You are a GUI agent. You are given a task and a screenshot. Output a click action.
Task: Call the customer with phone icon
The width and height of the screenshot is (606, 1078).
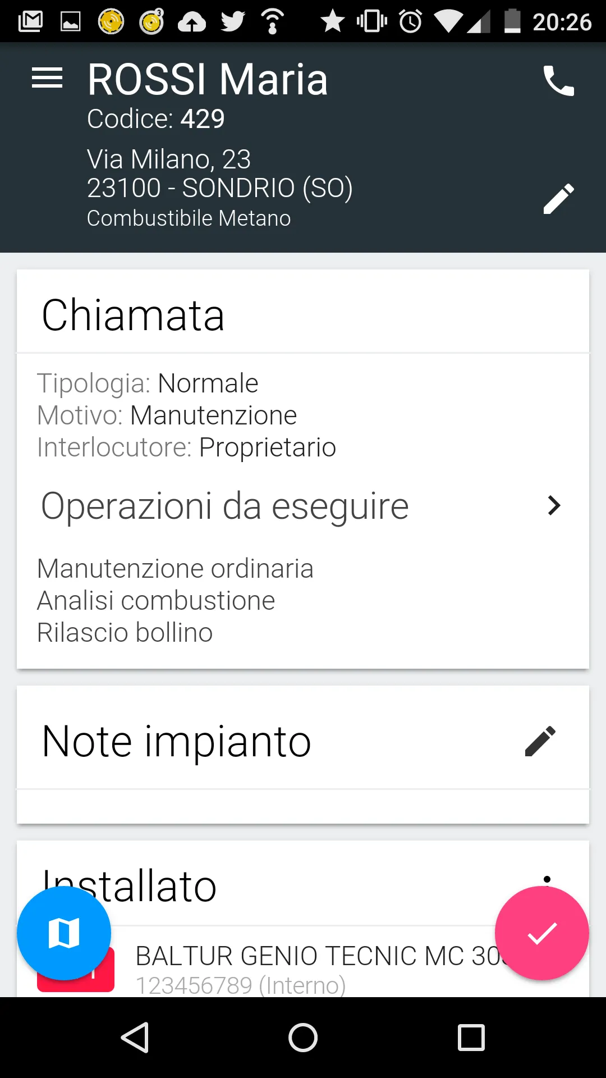pos(558,81)
